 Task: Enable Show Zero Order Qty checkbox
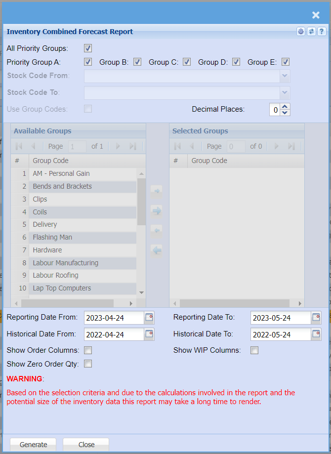click(88, 364)
